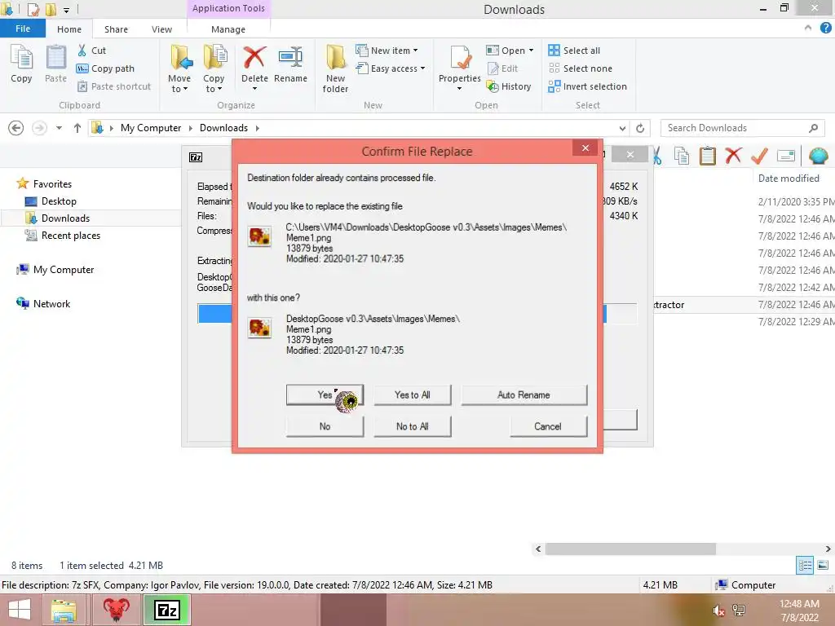835x626 pixels.
Task: Click the Auto Rename button
Action: click(x=524, y=395)
